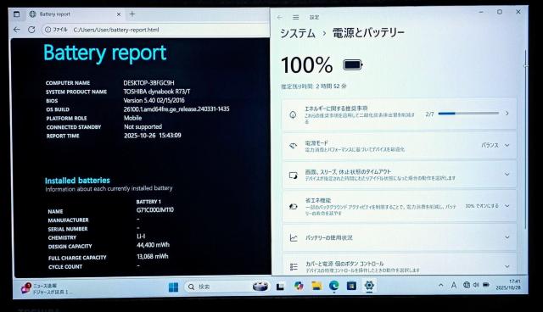Open network status in system tray
The height and width of the screenshot is (312, 543).
point(467,285)
